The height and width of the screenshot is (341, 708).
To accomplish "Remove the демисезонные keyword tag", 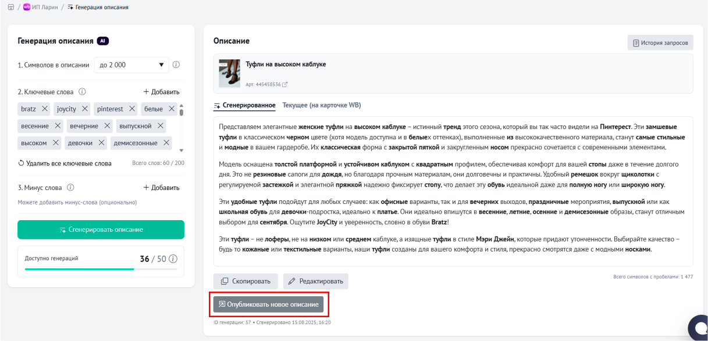I will 166,142.
